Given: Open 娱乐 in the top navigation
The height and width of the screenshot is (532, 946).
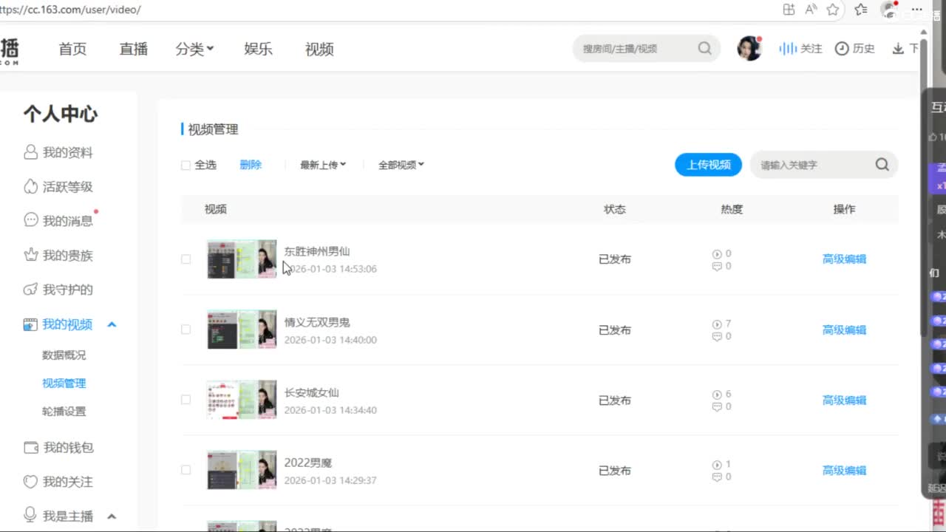Looking at the screenshot, I should tap(259, 49).
